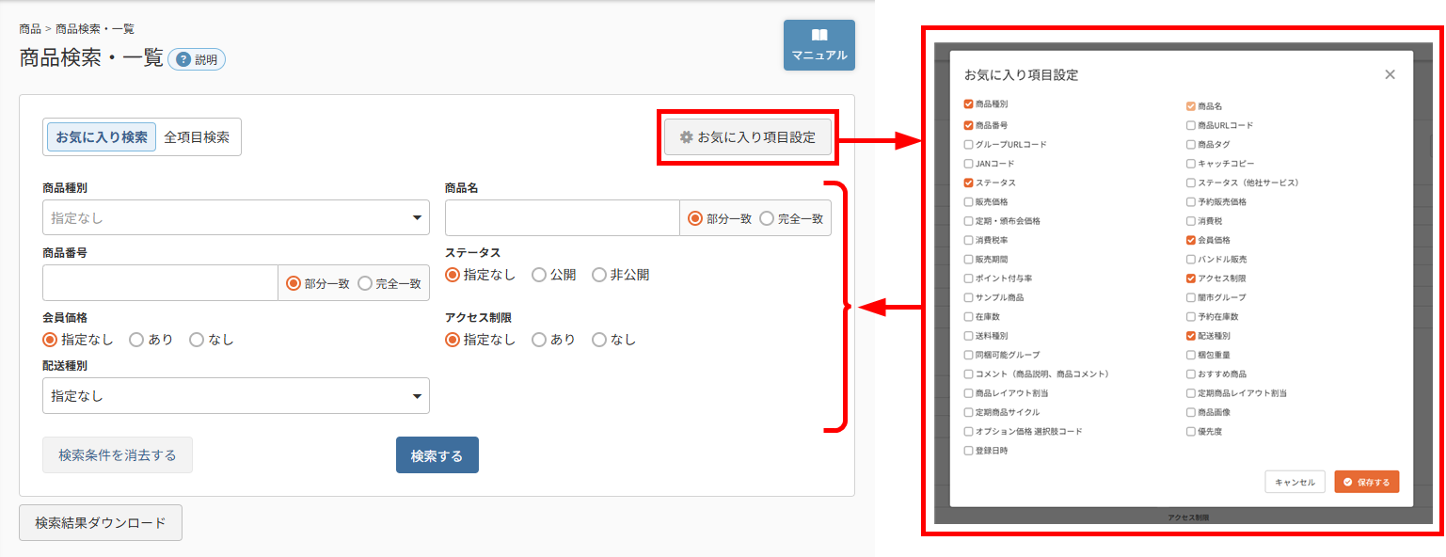Check 商品URLコード checkbox
Viewport: 1446px width, 557px height.
1191,125
